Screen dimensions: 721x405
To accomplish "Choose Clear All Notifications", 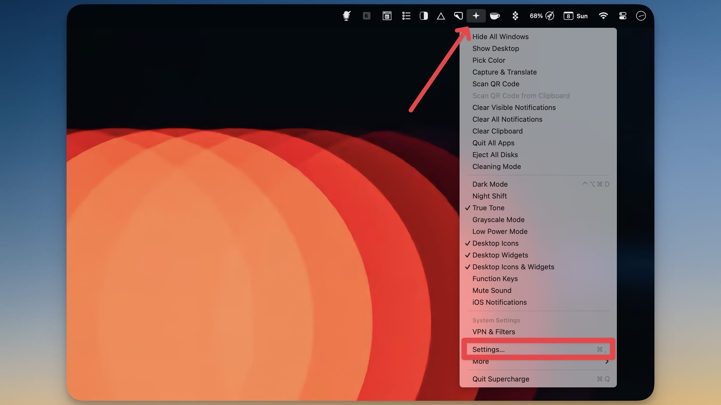I will coord(538,119).
